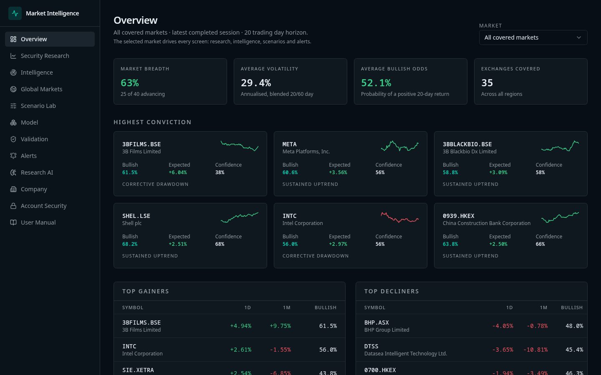Click Intel Corporation row in Top Gainers
Viewport: 601px width, 375px height.
(230, 350)
